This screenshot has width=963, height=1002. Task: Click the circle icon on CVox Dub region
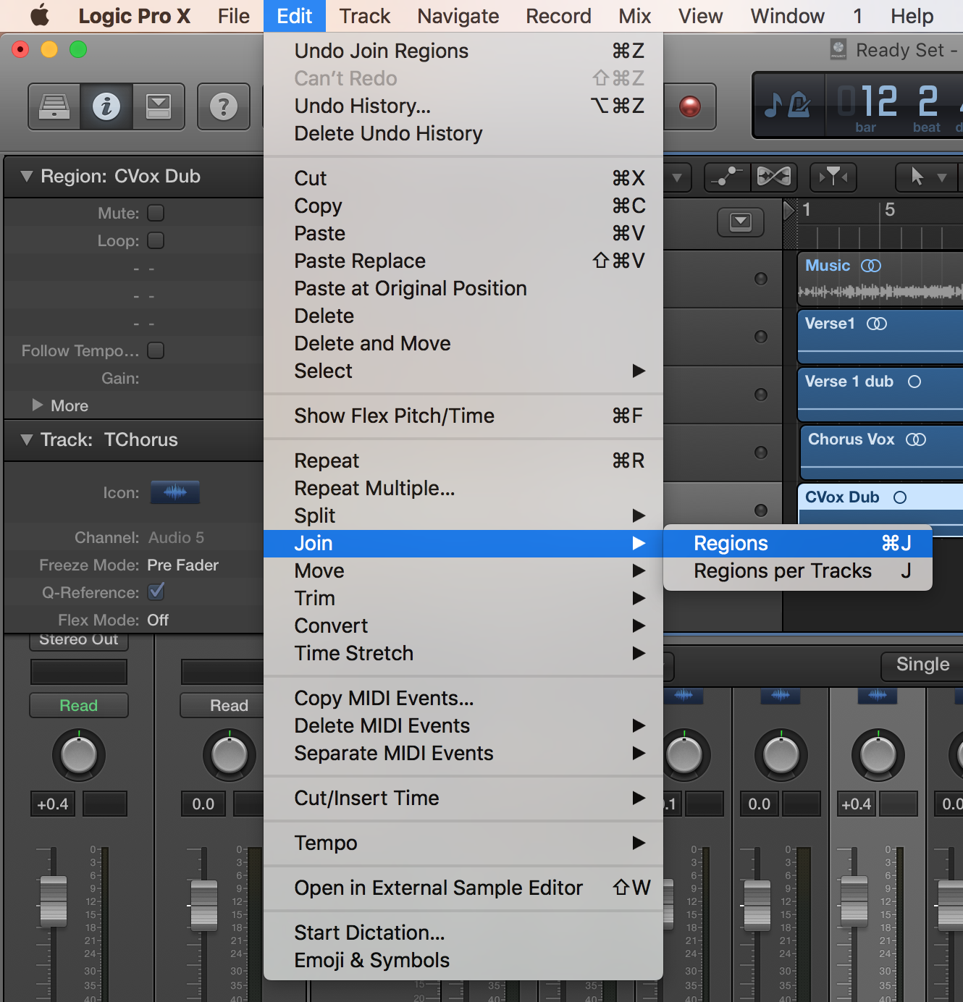[x=900, y=497]
